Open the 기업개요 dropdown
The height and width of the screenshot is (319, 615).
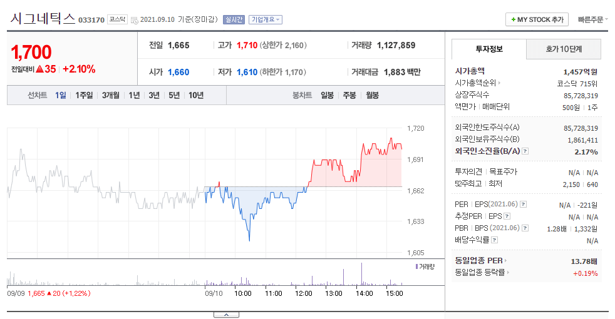coord(266,19)
